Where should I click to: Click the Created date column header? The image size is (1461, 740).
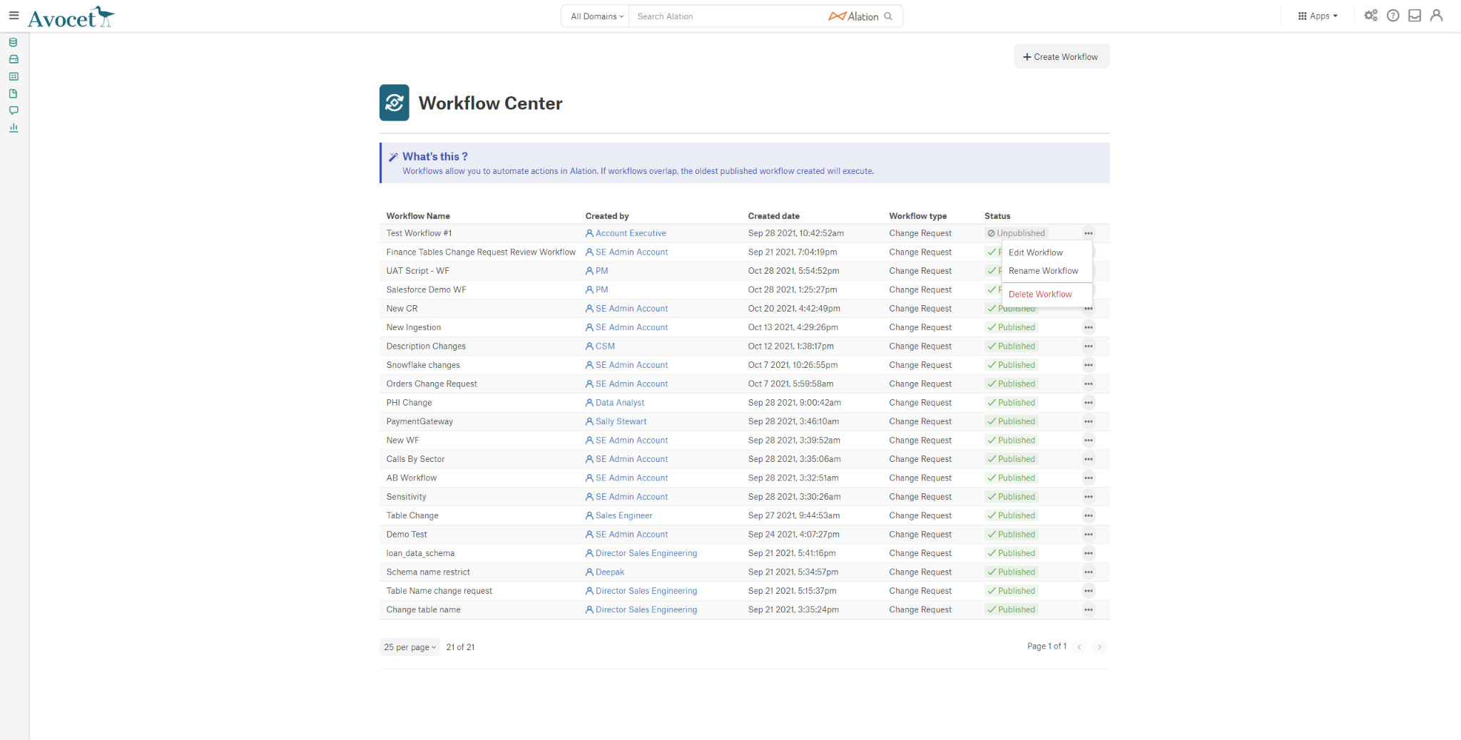pyautogui.click(x=773, y=216)
